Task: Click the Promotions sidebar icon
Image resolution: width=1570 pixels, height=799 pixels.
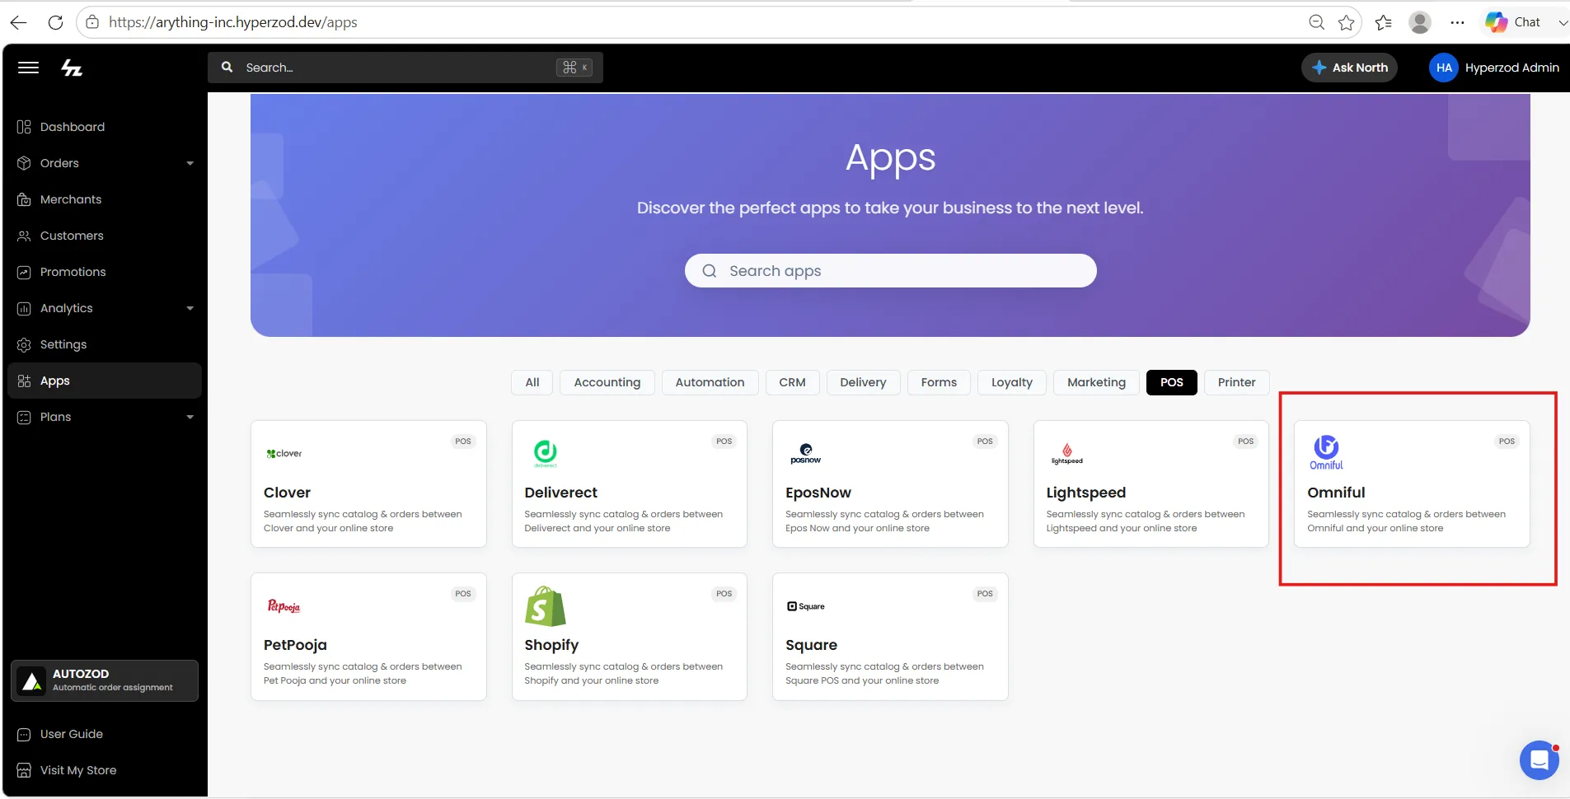Action: click(24, 272)
